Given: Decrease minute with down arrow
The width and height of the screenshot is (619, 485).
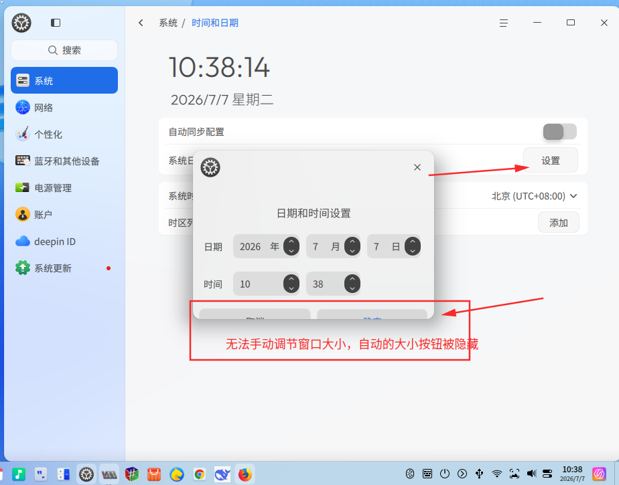Looking at the screenshot, I should pos(352,288).
